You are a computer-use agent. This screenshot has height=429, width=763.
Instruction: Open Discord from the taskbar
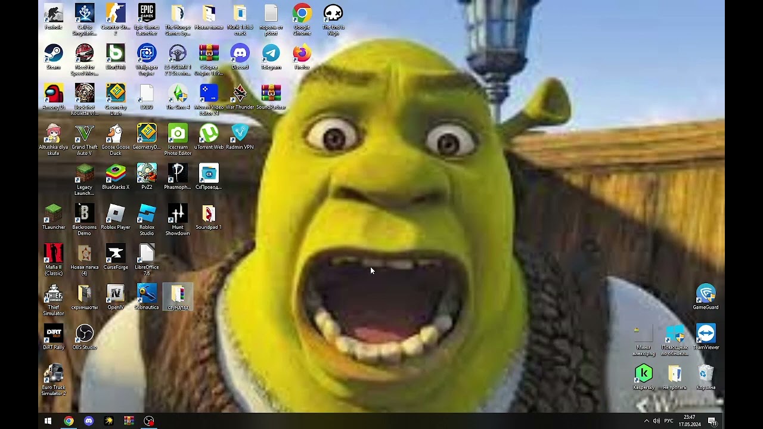[x=89, y=421]
